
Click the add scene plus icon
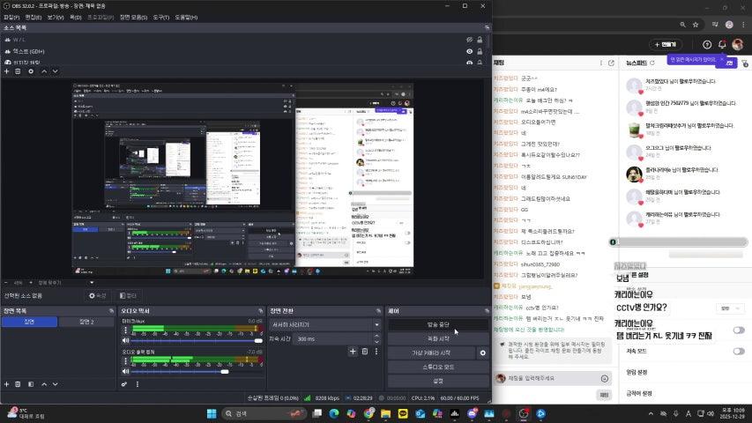6,384
